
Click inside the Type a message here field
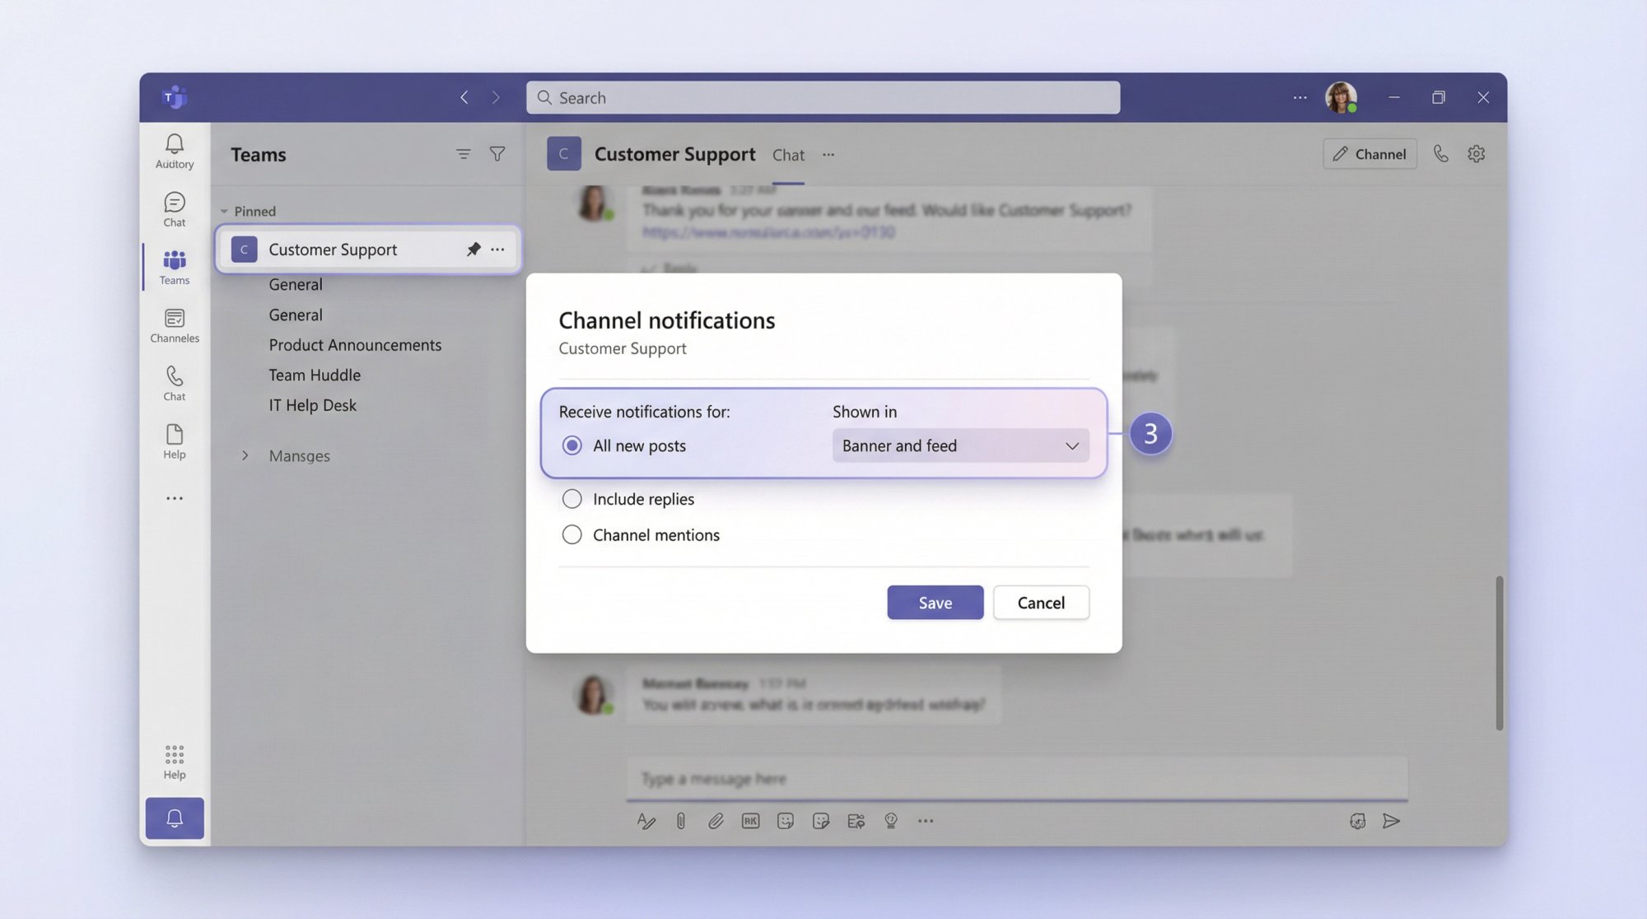(x=906, y=778)
